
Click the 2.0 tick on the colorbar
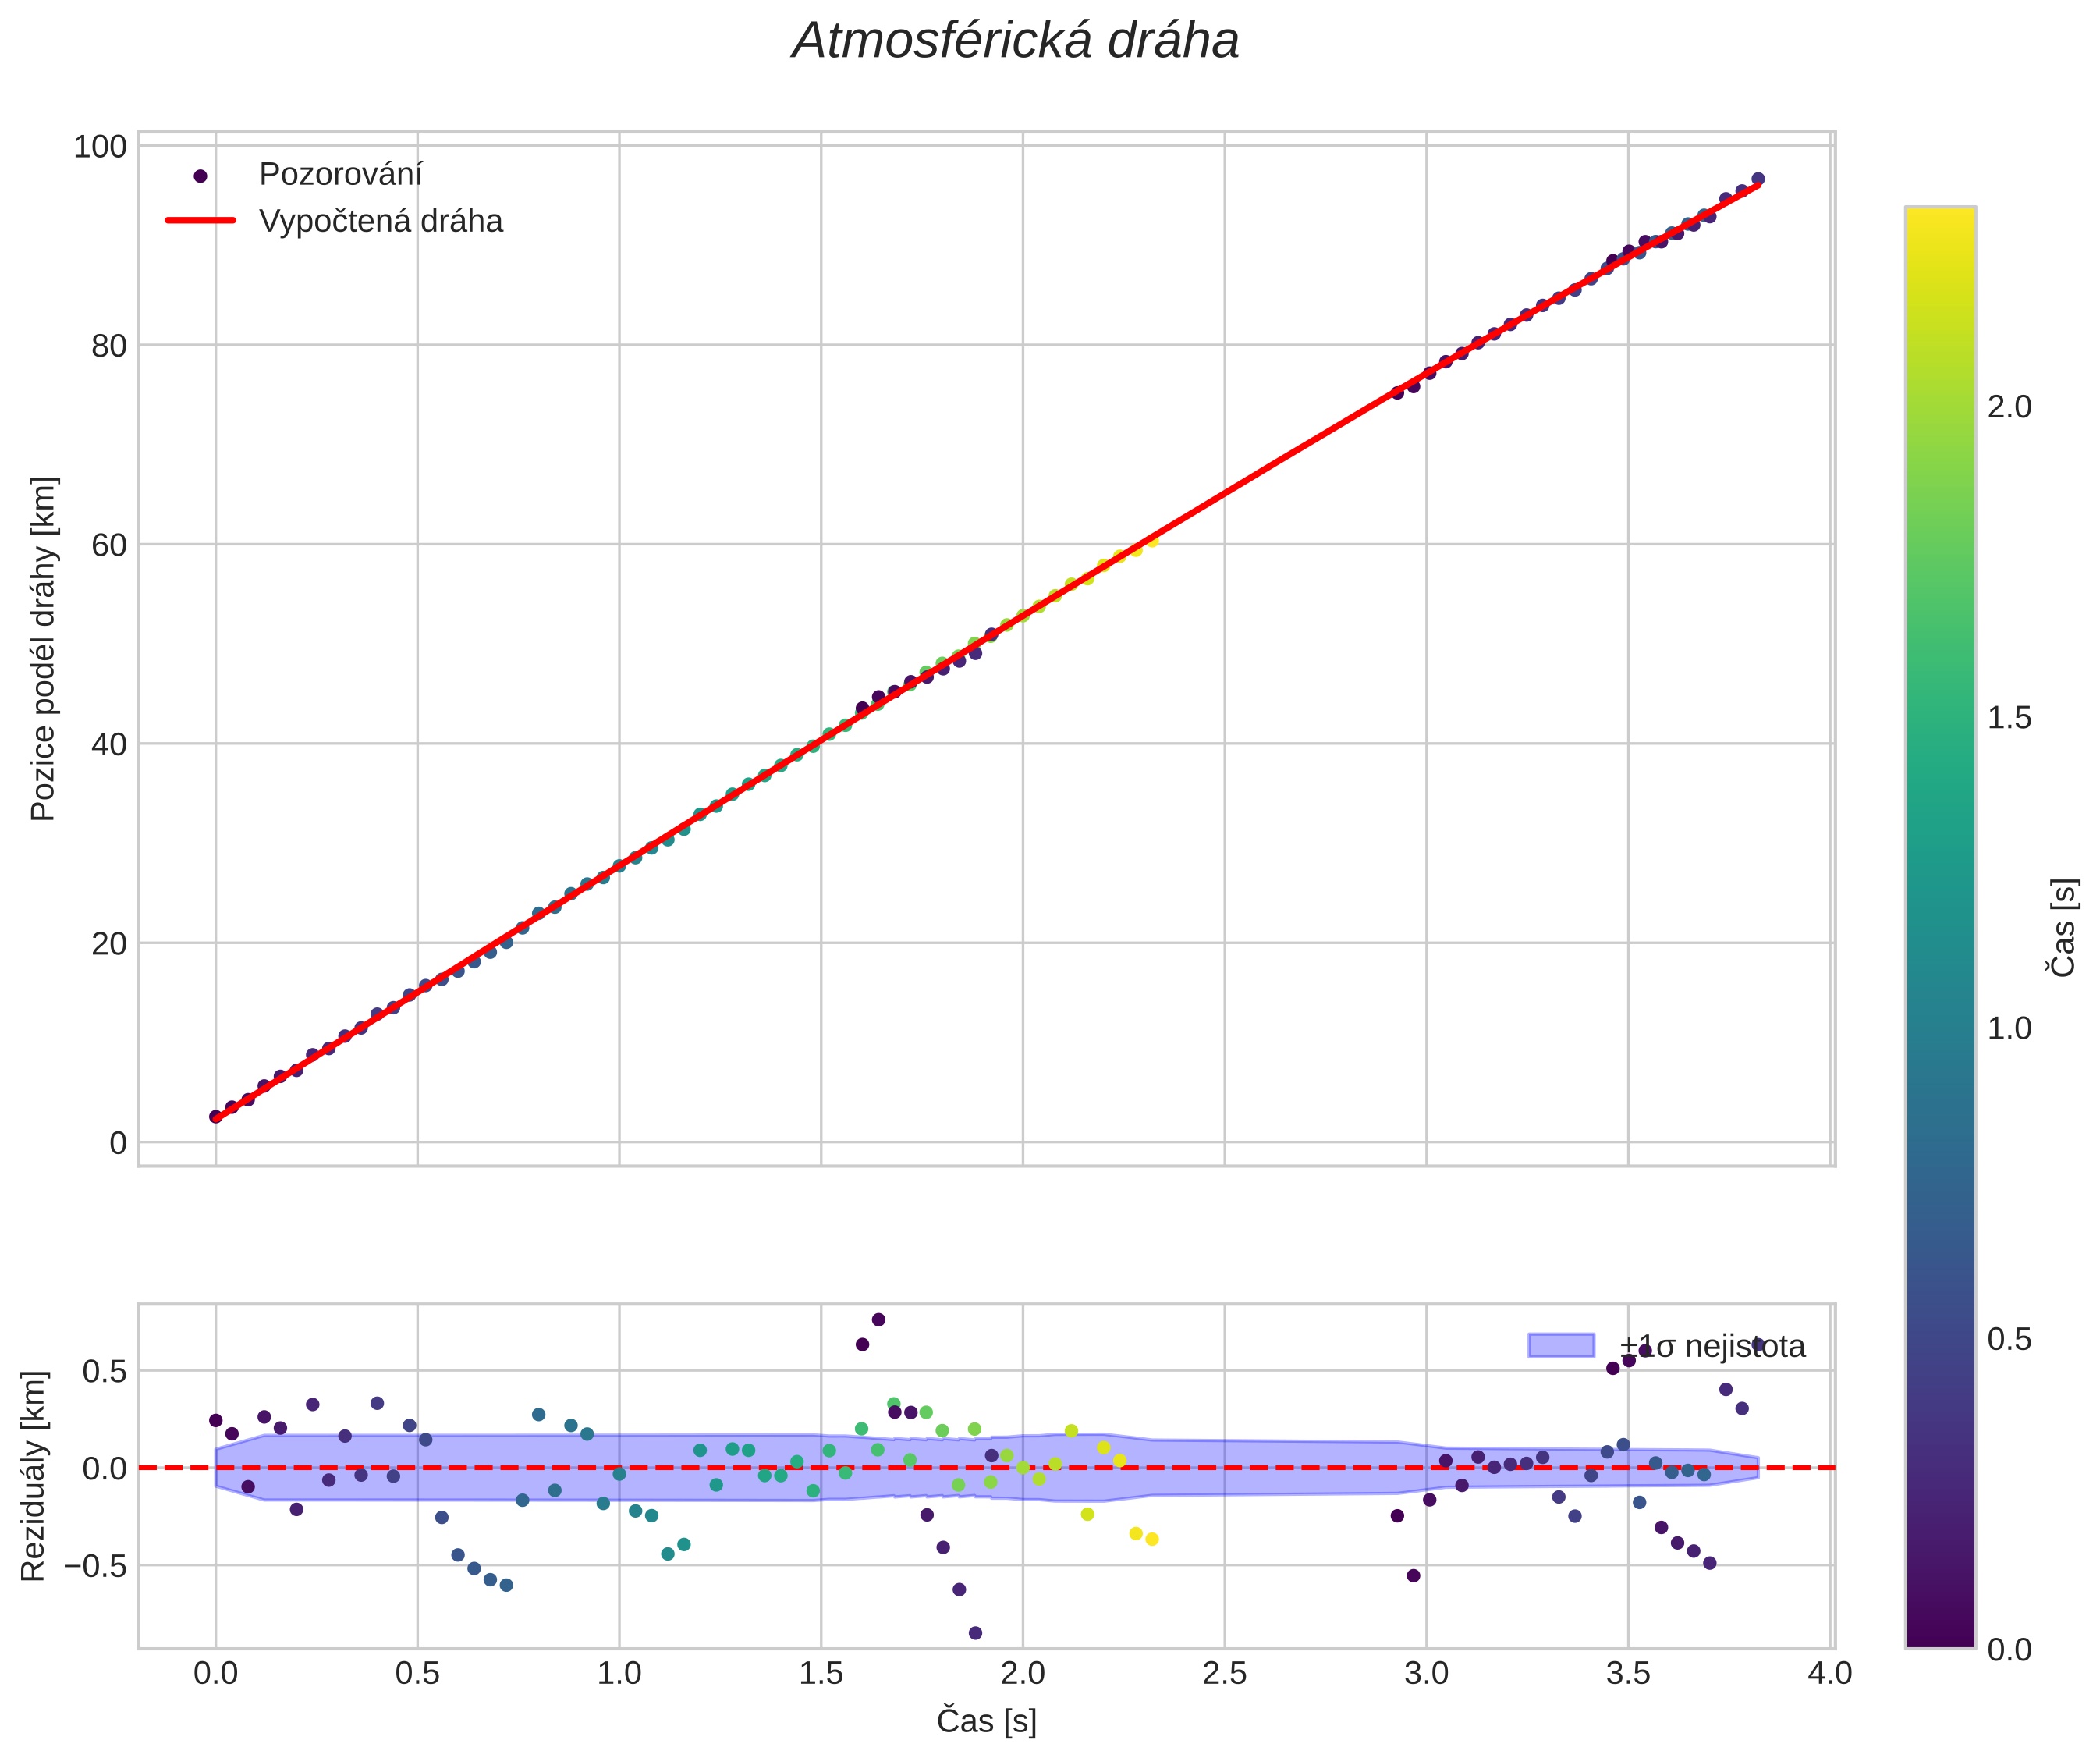click(2008, 407)
